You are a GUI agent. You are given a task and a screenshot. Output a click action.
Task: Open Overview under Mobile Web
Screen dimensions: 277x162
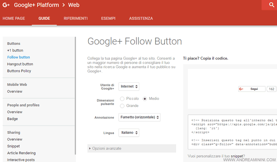pos(15,91)
